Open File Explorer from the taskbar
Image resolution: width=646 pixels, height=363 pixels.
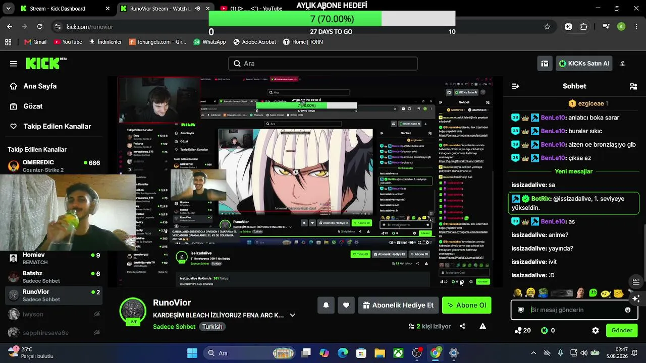click(380, 353)
